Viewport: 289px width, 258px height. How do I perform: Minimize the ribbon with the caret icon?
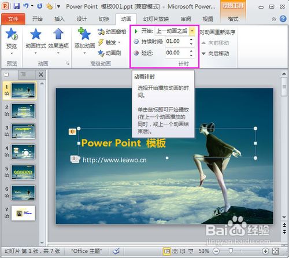(x=273, y=19)
